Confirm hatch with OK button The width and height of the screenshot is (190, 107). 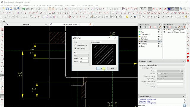101,68
